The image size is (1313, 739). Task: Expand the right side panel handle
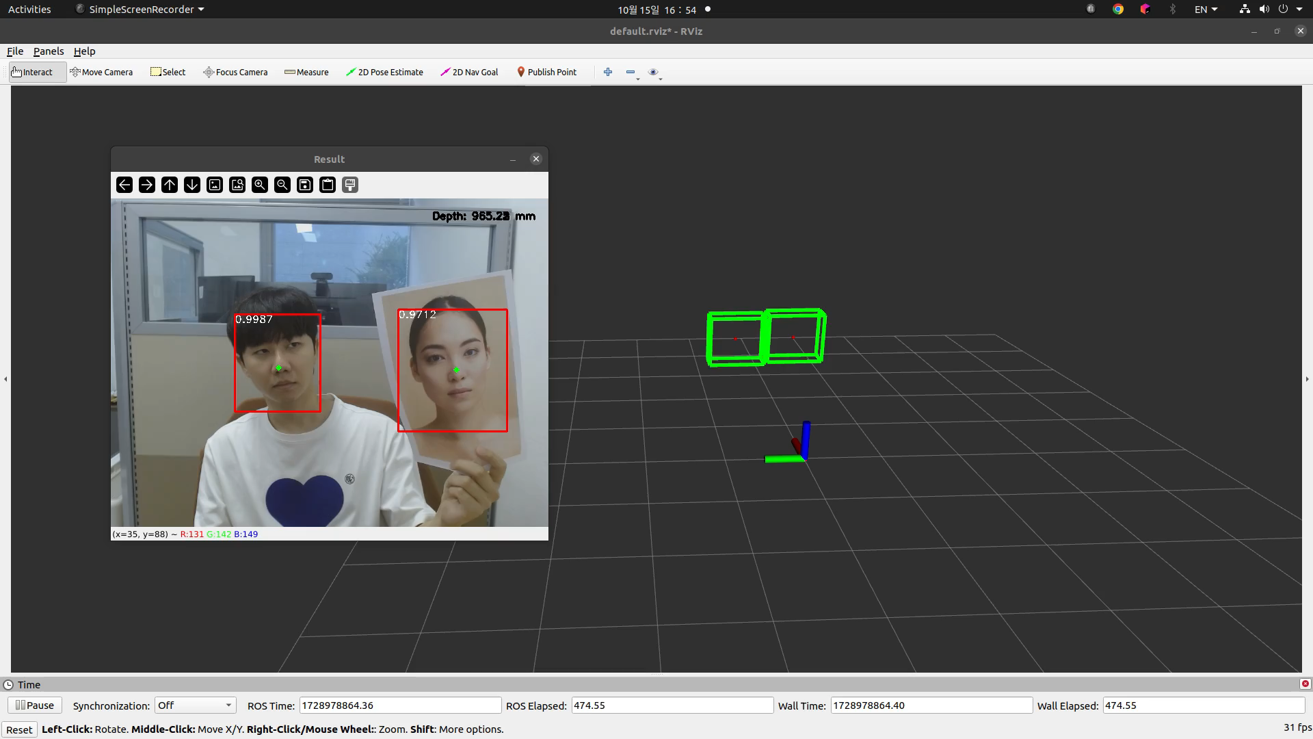coord(1307,378)
